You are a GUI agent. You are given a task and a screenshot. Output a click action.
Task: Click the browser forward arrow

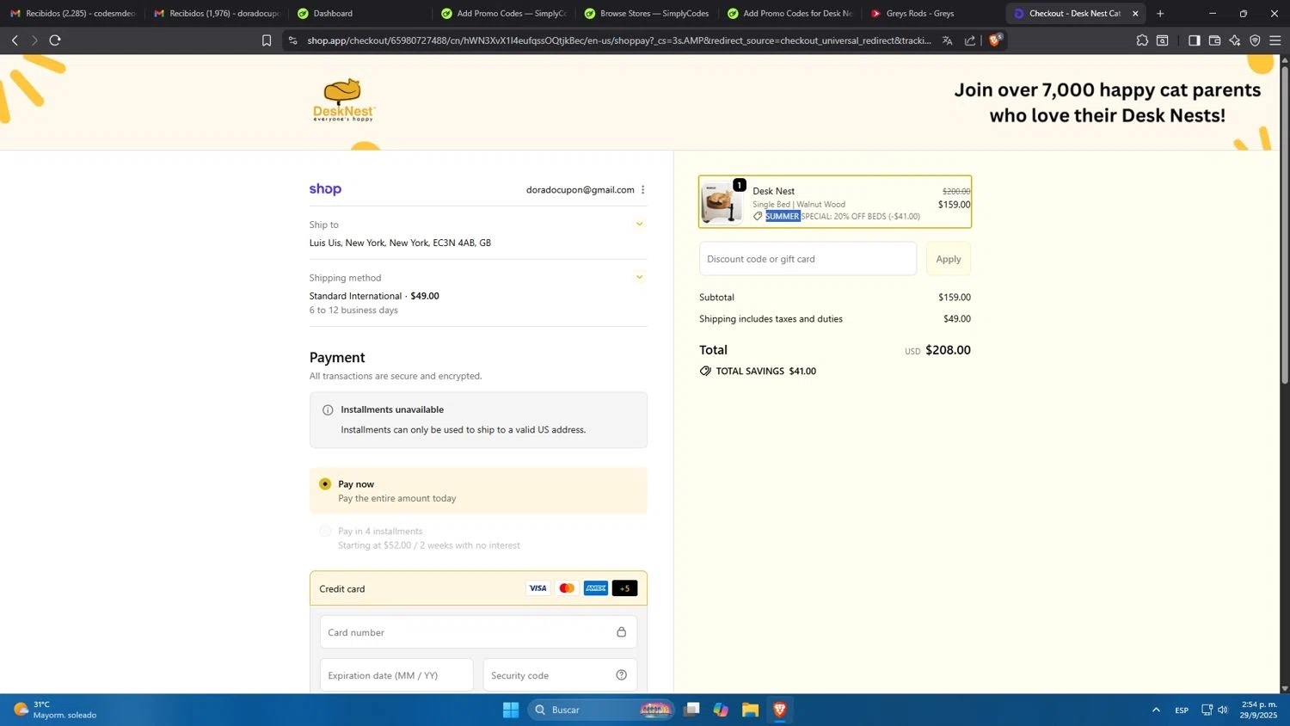pyautogui.click(x=34, y=40)
